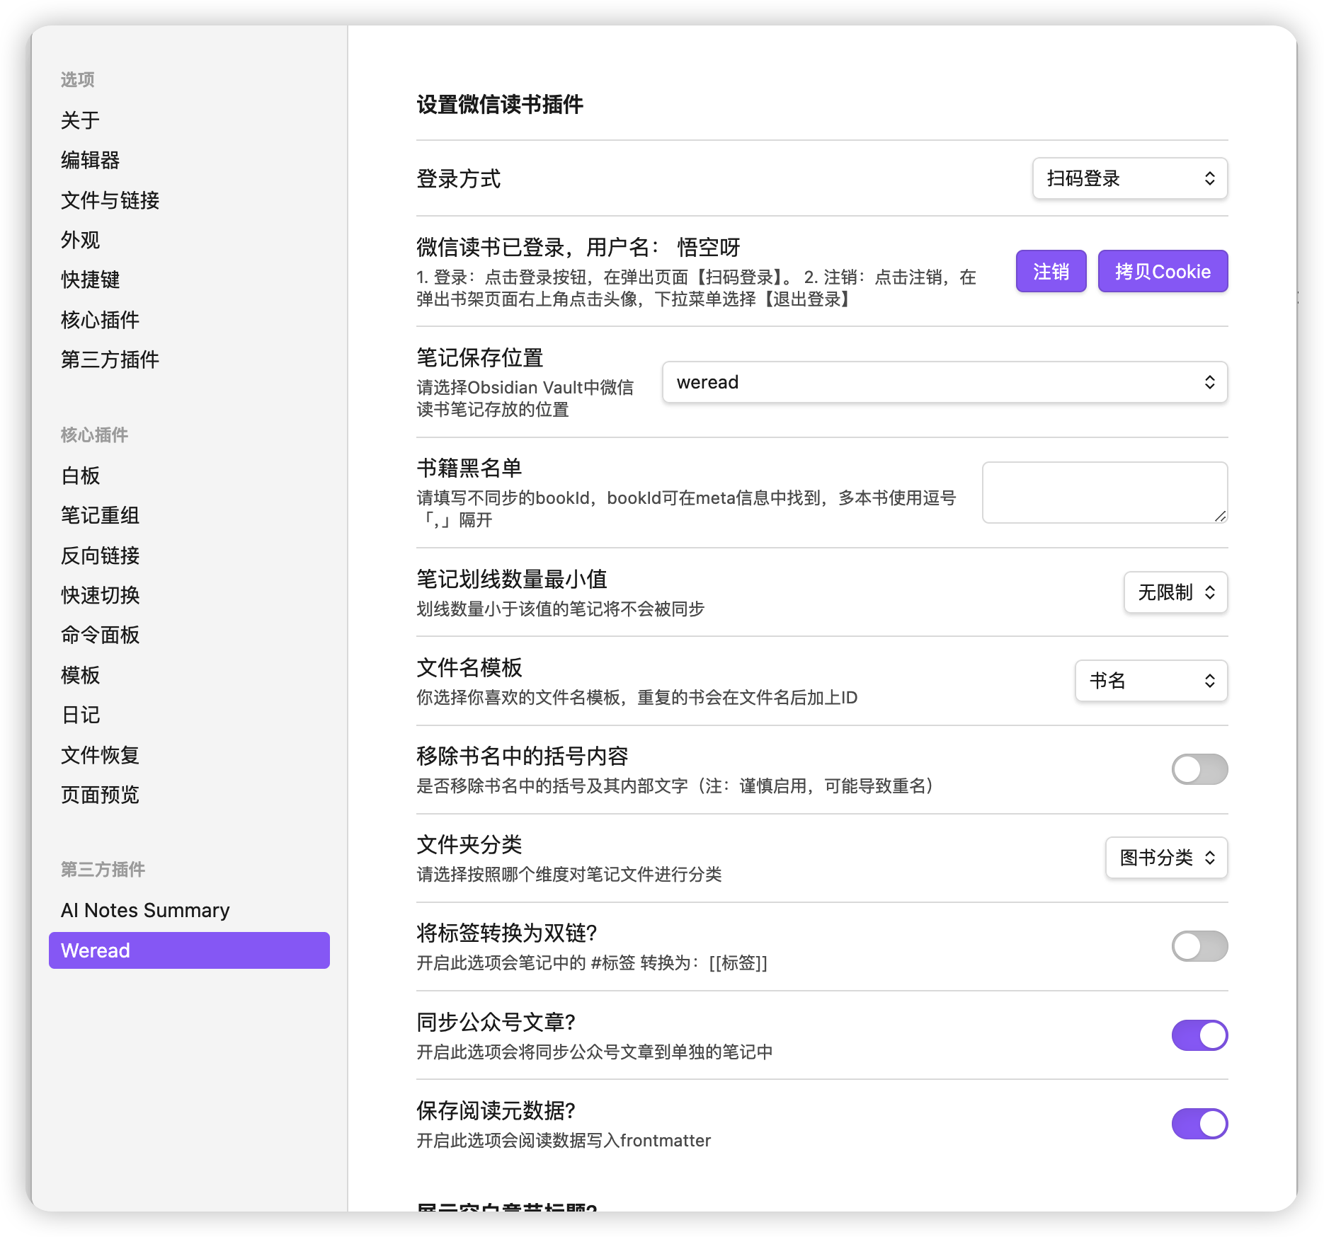Open 日记 core plugin settings

tap(81, 715)
